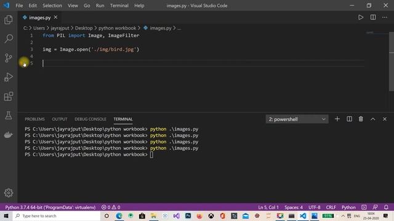Screen dimensions: 394x221
Task: Run Python file with play button
Action: [361, 17]
